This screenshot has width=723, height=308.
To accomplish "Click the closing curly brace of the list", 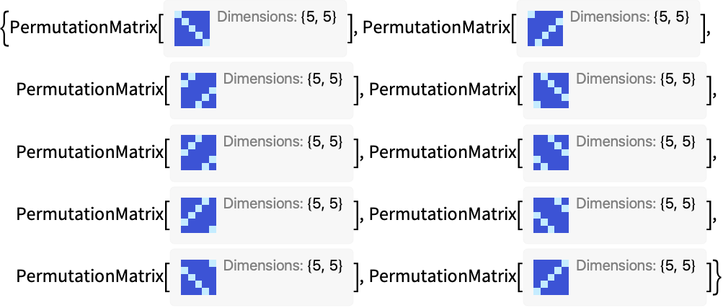I will coord(715,277).
